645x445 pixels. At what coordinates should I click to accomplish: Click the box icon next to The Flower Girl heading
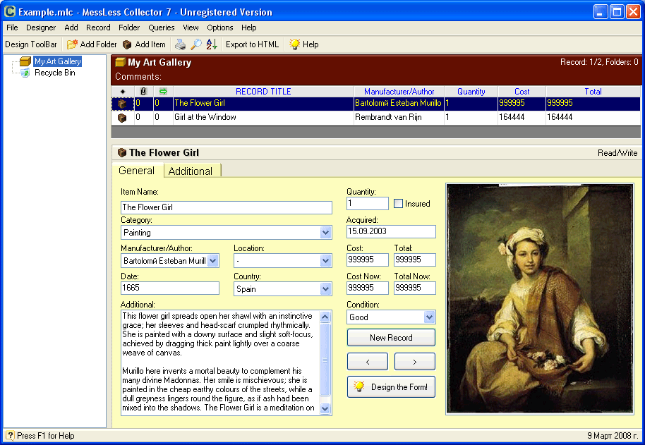coord(122,153)
